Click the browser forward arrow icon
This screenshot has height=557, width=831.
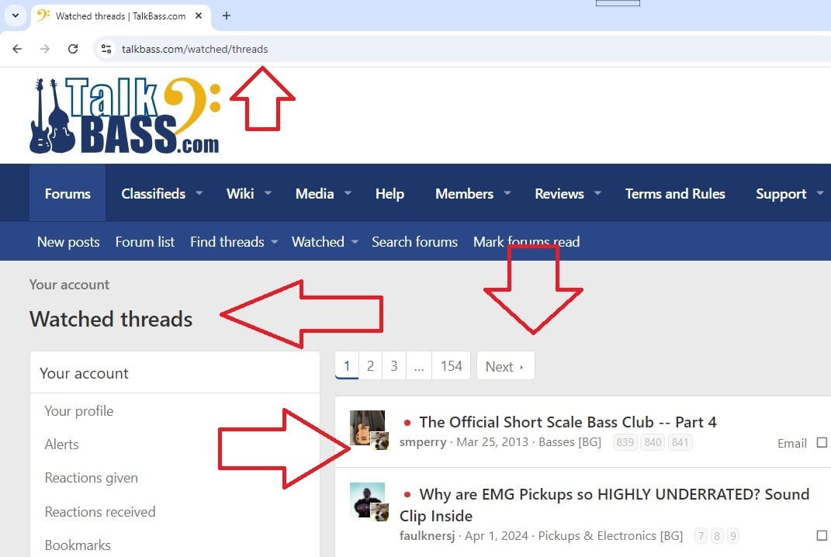[45, 49]
